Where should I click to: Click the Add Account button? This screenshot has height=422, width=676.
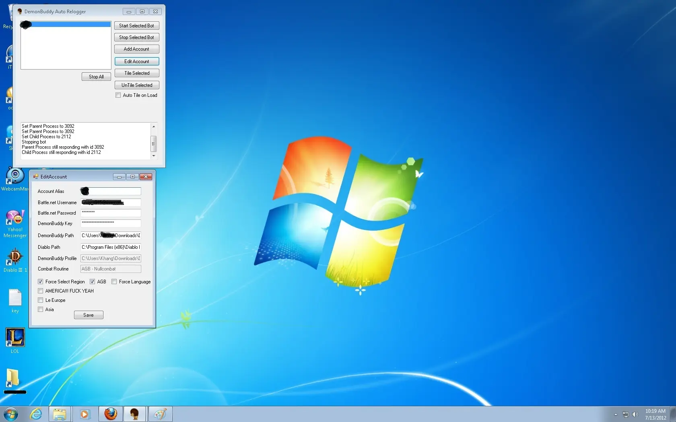click(x=136, y=49)
